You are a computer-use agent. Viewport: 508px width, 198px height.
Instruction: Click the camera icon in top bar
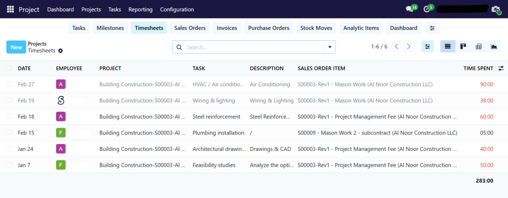click(x=496, y=9)
